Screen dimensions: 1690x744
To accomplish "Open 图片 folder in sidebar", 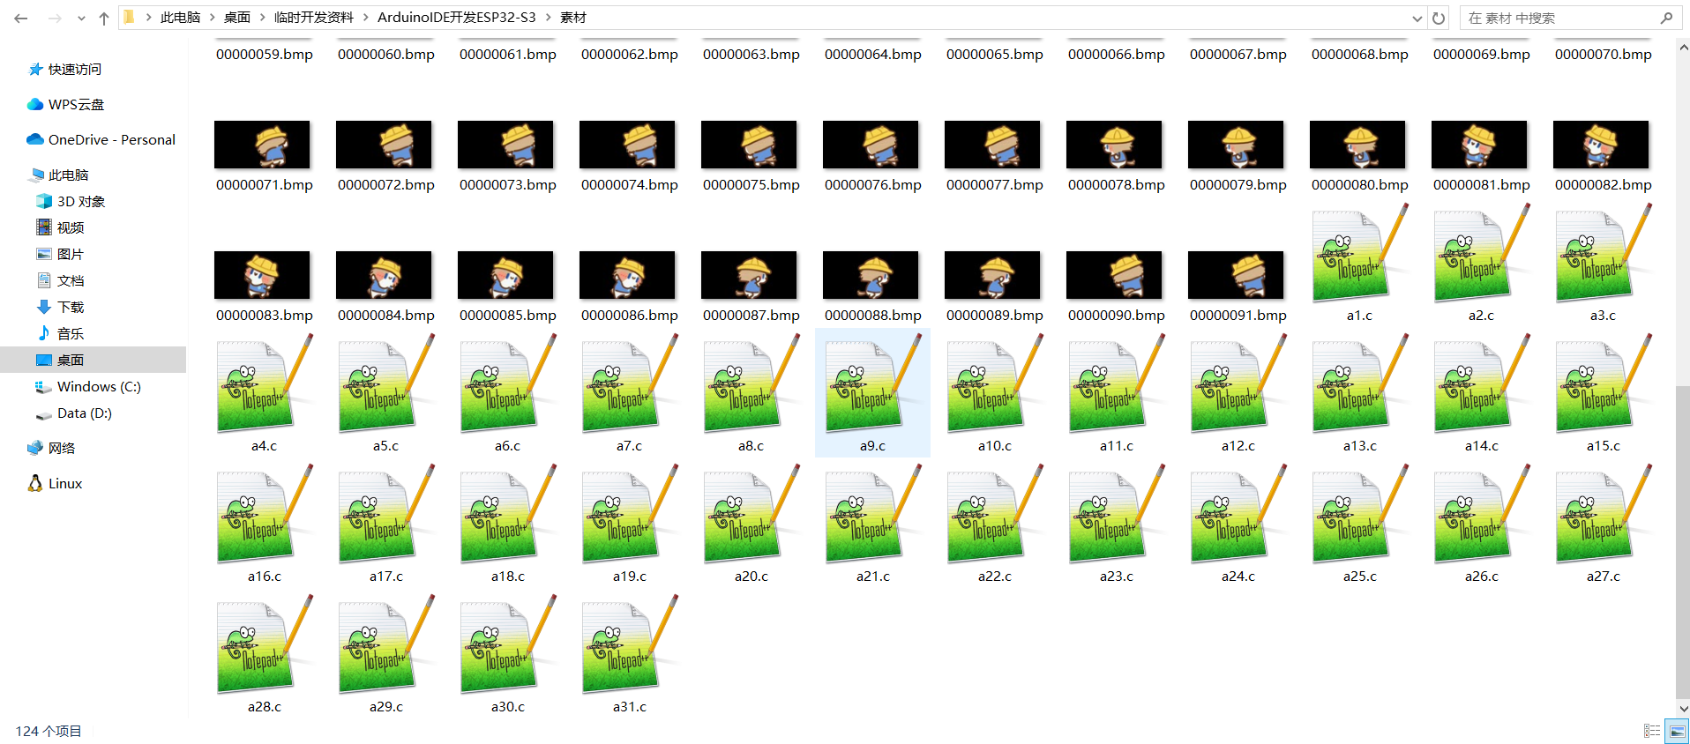I will pyautogui.click(x=71, y=254).
